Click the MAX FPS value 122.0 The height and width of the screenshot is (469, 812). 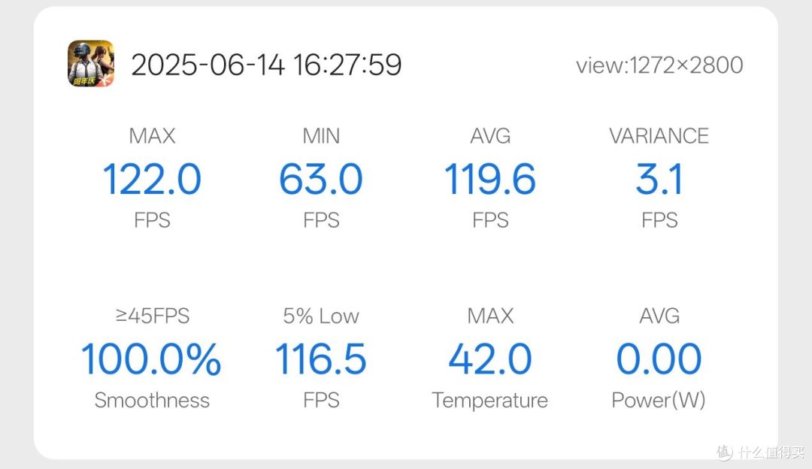point(152,179)
